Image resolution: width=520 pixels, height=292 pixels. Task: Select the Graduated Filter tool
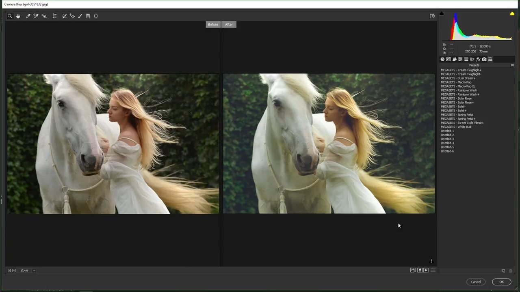point(88,16)
